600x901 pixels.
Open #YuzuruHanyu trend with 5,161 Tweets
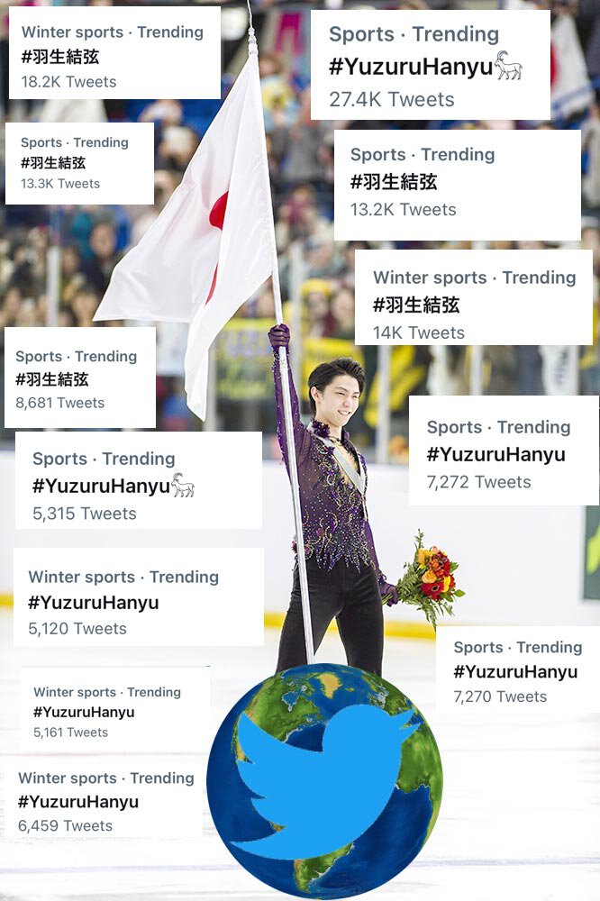[115, 710]
